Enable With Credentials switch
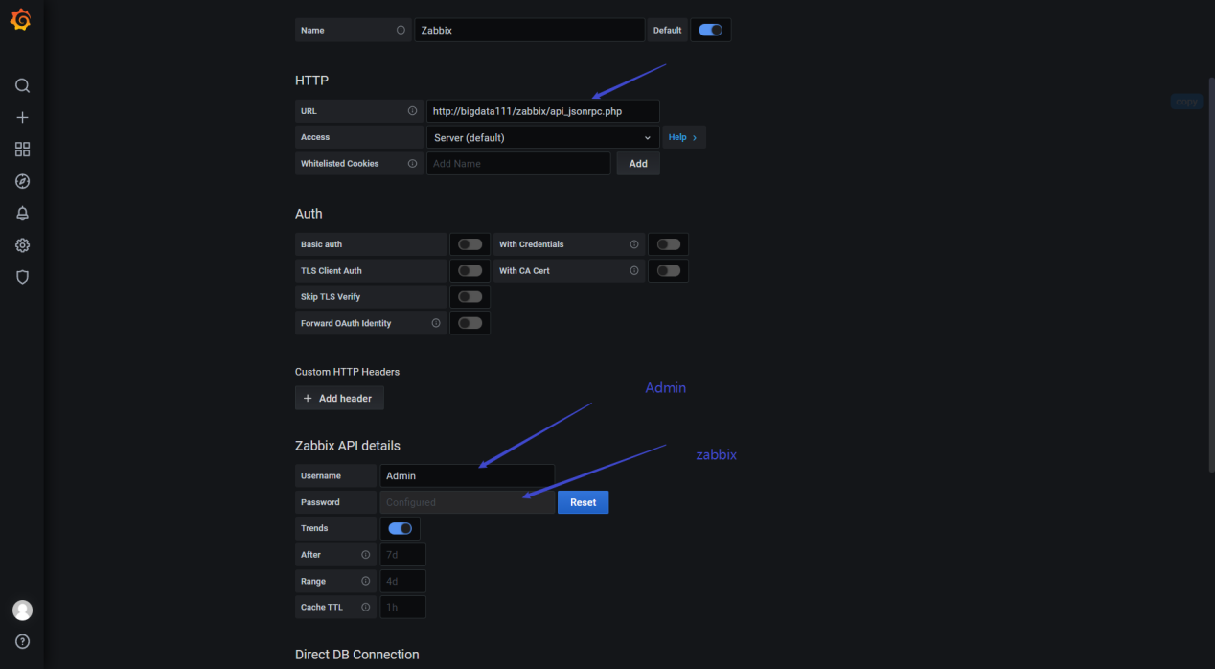The width and height of the screenshot is (1215, 669). pos(669,244)
